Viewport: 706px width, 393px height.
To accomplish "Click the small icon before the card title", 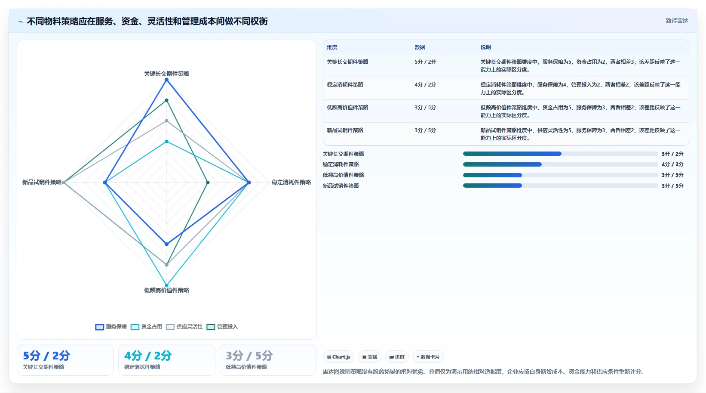I will click(x=20, y=22).
